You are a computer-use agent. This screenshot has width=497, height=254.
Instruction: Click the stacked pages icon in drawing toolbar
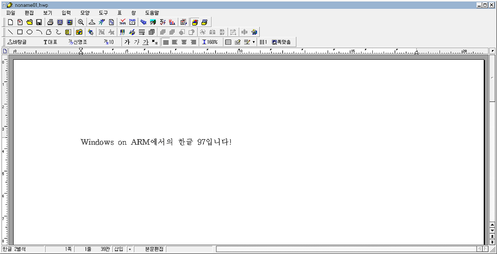point(151,32)
